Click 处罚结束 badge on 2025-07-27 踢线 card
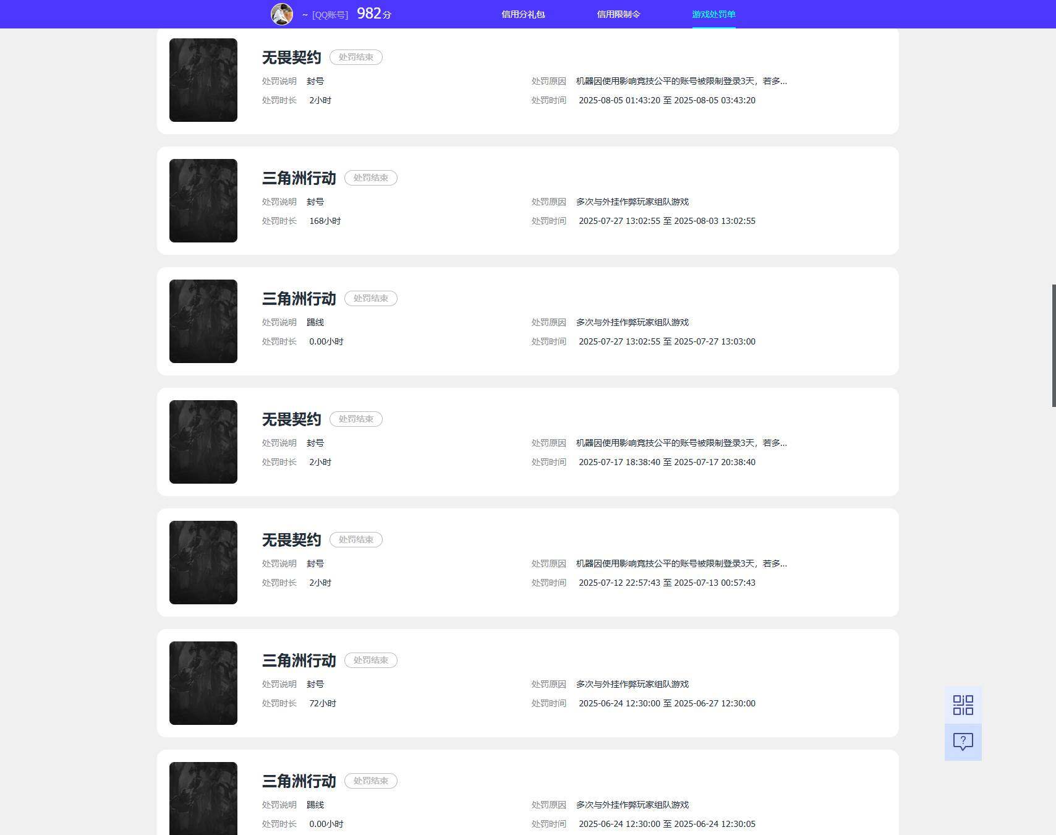The image size is (1056, 835). (371, 298)
